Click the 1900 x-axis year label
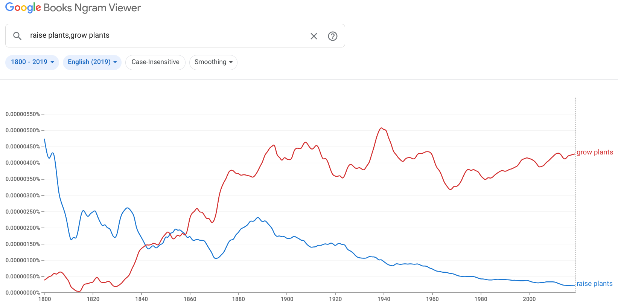 [287, 299]
